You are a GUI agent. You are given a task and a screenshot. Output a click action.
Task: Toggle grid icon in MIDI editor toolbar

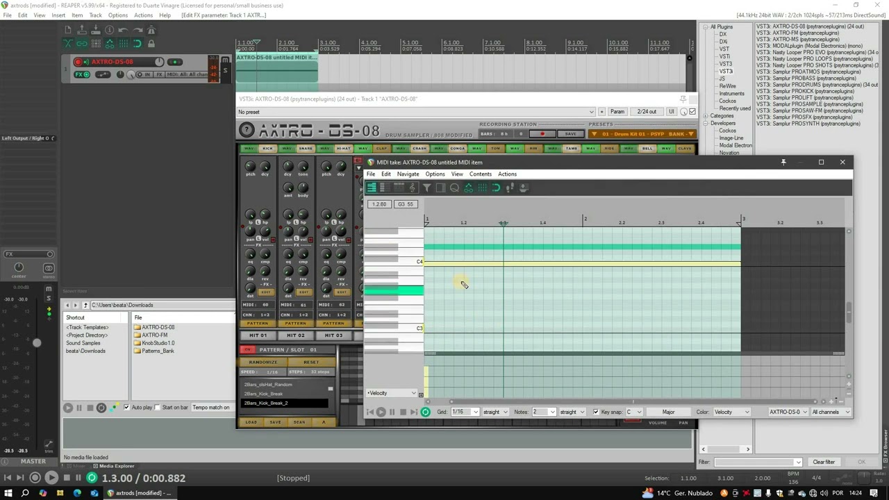point(482,187)
